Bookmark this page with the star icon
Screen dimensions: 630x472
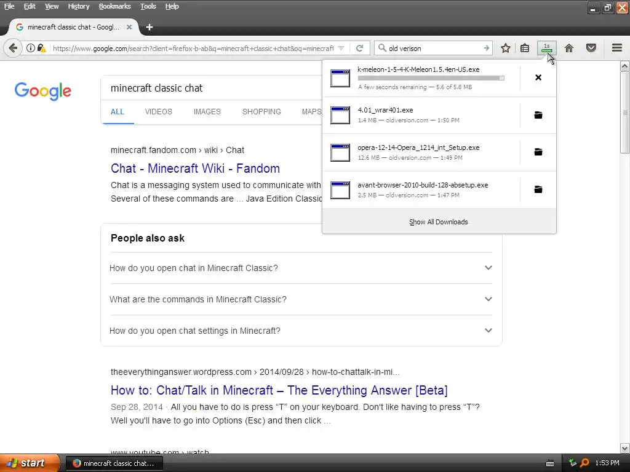coord(506,48)
